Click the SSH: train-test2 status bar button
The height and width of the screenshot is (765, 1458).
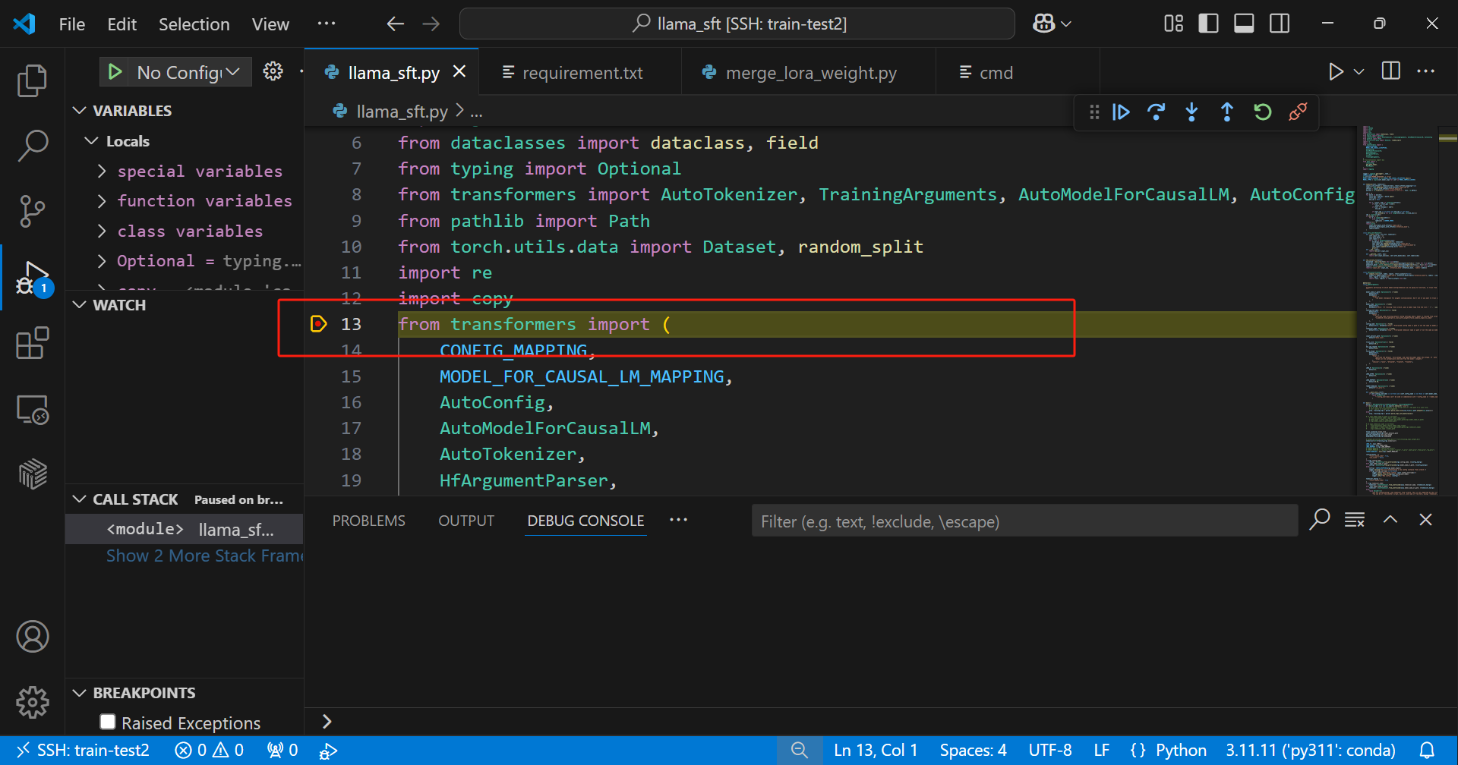84,751
